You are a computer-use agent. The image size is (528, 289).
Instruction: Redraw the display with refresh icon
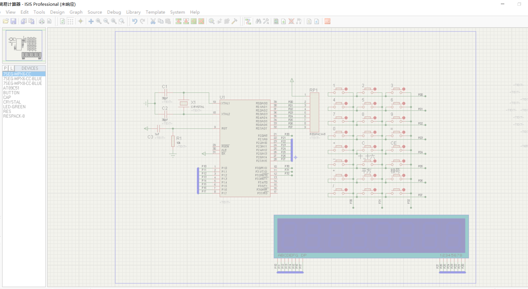(x=62, y=21)
